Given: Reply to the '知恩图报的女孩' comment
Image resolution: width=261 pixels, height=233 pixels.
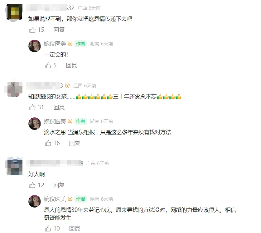Looking at the screenshot, I should pyautogui.click(x=59, y=107).
